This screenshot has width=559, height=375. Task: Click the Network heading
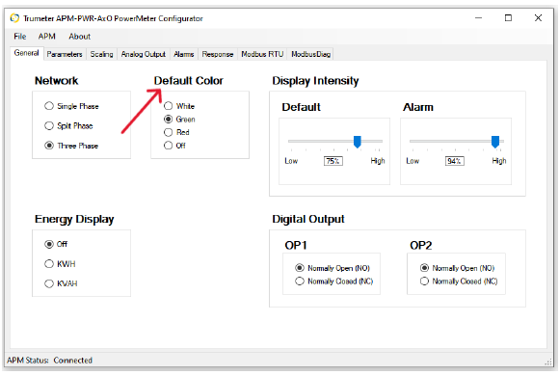(56, 81)
